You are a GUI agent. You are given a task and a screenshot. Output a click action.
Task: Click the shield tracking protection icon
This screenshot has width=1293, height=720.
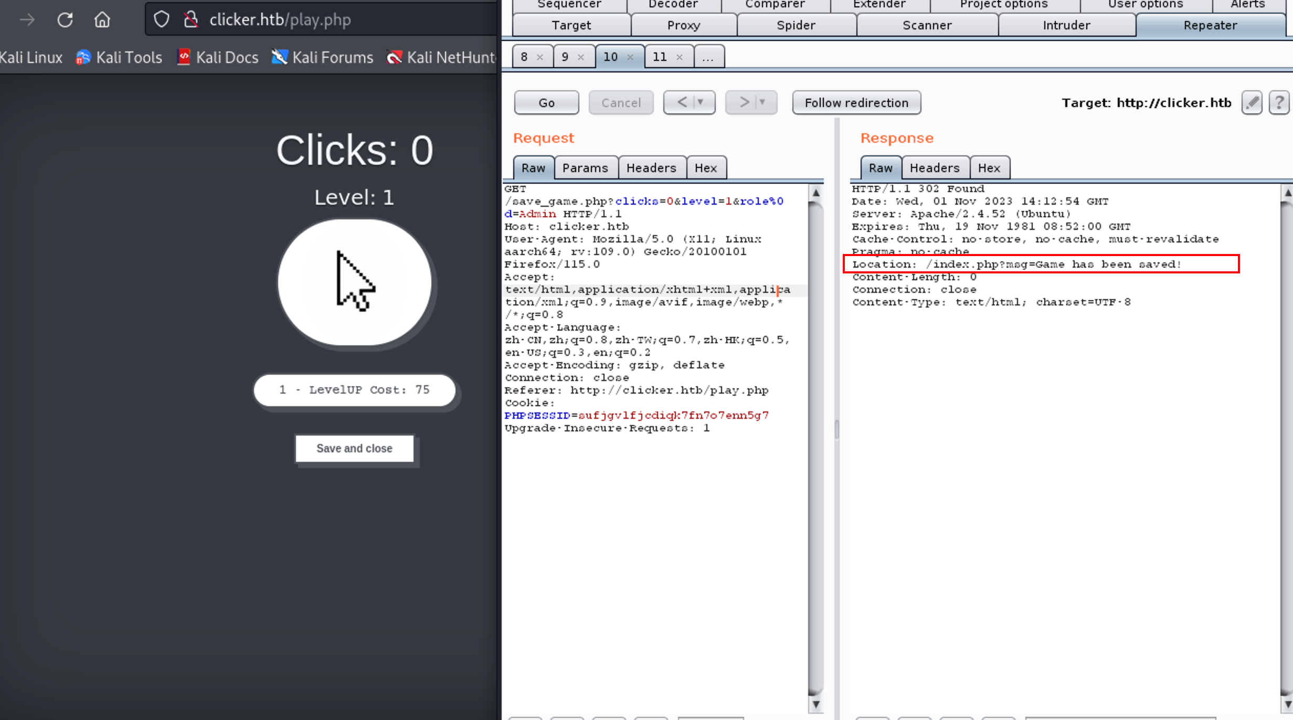pos(162,20)
